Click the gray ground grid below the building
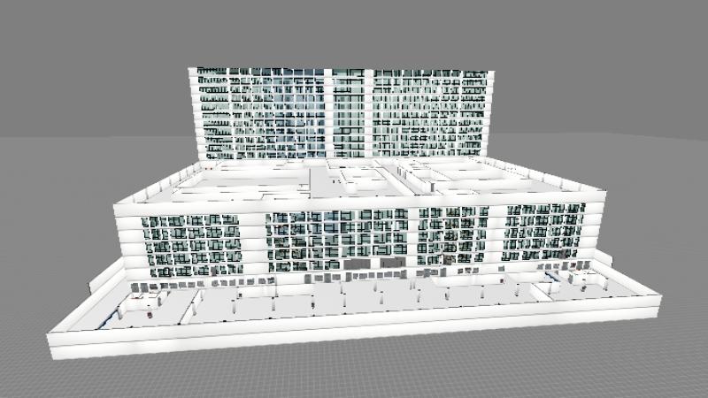Viewport: 708px width, 398px height. point(354,371)
